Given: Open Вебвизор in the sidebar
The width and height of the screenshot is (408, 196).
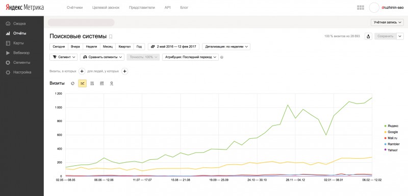Looking at the screenshot, I should [x=21, y=53].
